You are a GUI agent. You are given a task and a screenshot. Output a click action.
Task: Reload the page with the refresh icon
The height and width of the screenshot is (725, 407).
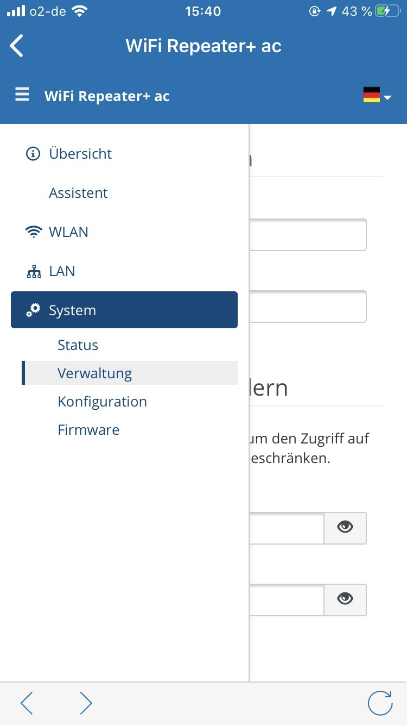[x=380, y=703]
